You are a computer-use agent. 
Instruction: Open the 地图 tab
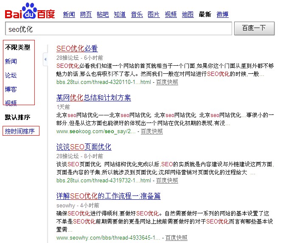coord(188,15)
